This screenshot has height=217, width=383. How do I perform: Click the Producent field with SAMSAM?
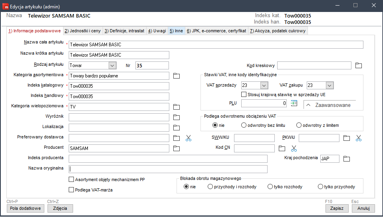point(119,148)
